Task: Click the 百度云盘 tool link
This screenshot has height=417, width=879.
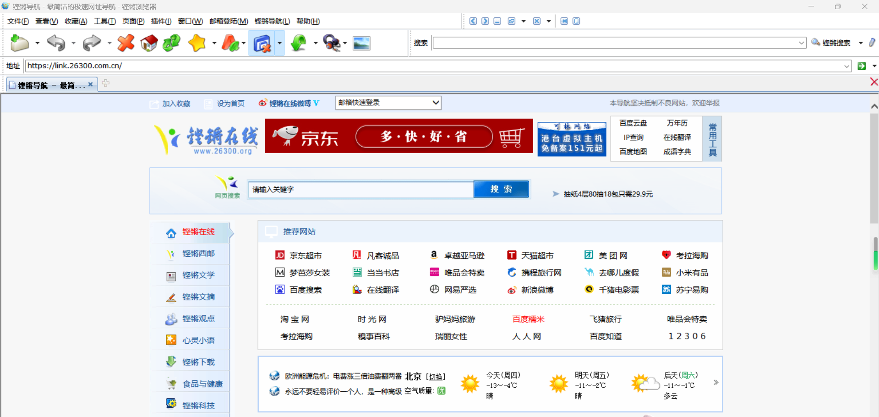Action: (x=633, y=123)
